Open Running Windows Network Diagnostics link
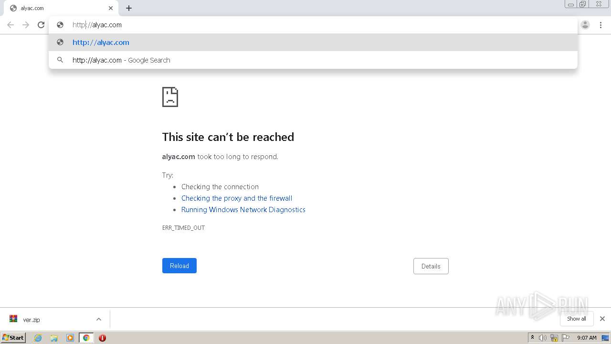This screenshot has width=611, height=344. [x=243, y=210]
